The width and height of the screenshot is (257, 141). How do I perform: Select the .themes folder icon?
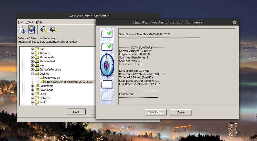coord(37,53)
